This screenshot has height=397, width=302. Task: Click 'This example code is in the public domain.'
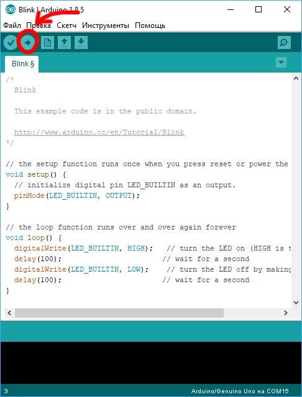[x=105, y=112]
